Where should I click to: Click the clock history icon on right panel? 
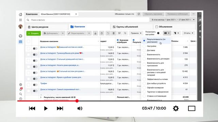pyautogui.click(x=200, y=31)
